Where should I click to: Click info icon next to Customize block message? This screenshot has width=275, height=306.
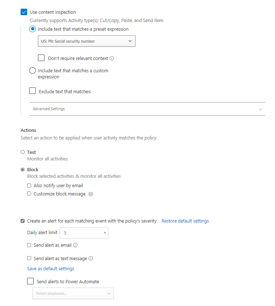(x=91, y=194)
